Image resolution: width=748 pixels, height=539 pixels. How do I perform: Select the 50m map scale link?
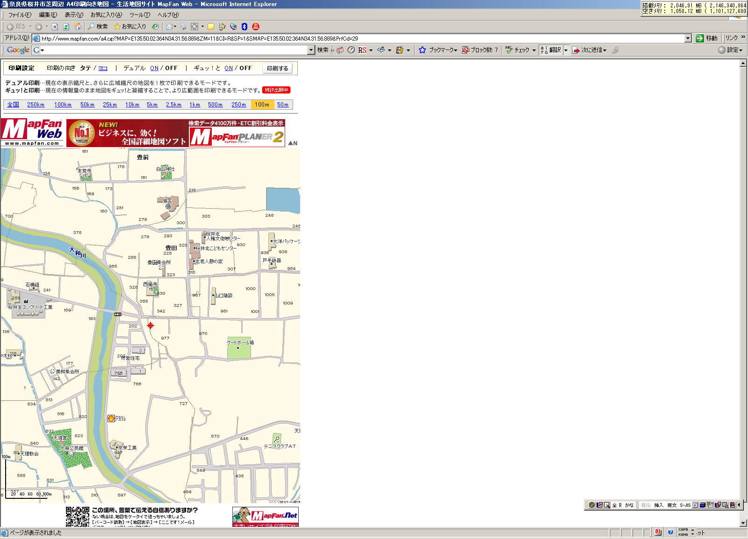(283, 105)
